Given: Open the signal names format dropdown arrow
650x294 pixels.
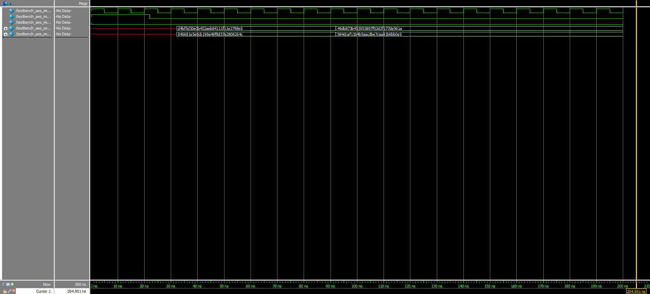Looking at the screenshot, I should tap(11, 4).
